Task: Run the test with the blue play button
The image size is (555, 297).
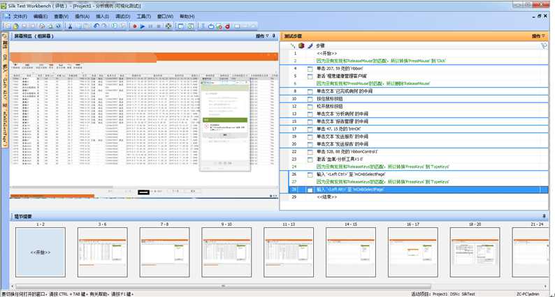Action: click(x=143, y=26)
